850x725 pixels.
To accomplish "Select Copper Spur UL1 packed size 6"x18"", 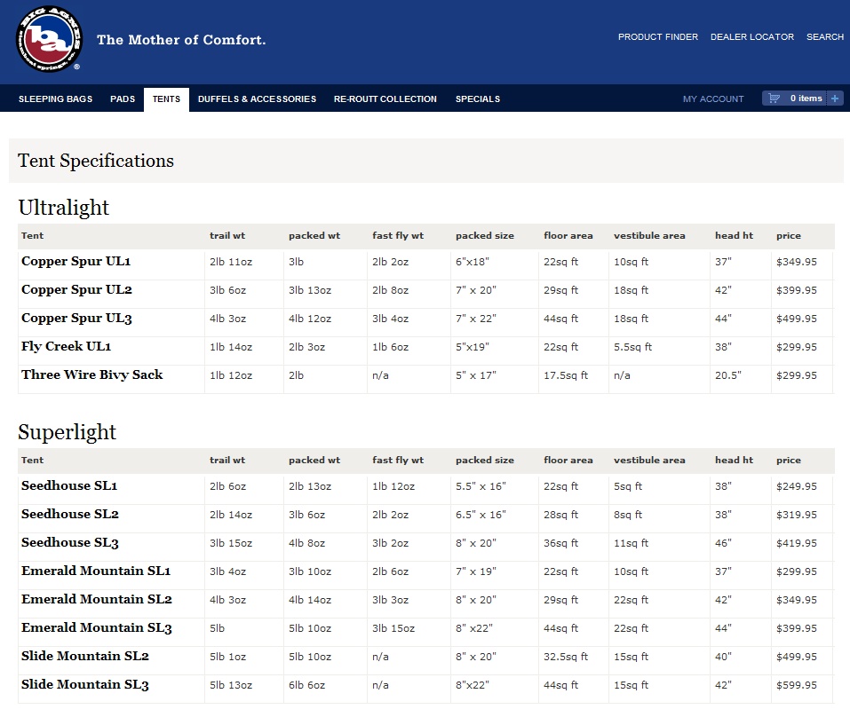I will [473, 262].
